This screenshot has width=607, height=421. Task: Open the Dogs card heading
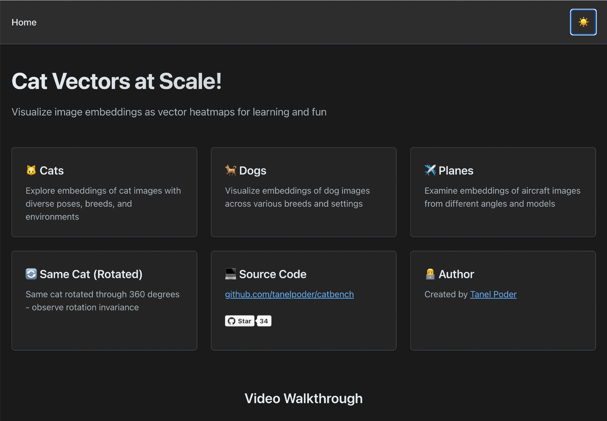(x=253, y=171)
